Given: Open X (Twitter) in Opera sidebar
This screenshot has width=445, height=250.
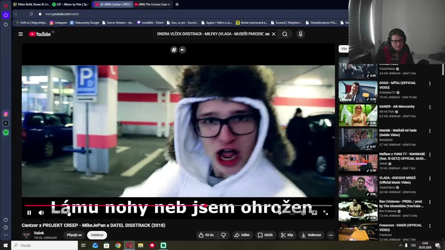Looking at the screenshot, I should [6, 123].
